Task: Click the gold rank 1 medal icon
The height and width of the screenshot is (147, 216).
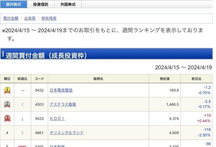Action: tap(7, 91)
